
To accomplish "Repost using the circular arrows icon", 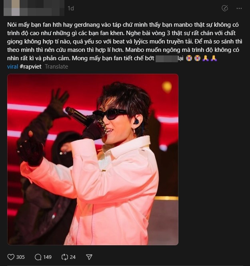I will tap(65, 257).
